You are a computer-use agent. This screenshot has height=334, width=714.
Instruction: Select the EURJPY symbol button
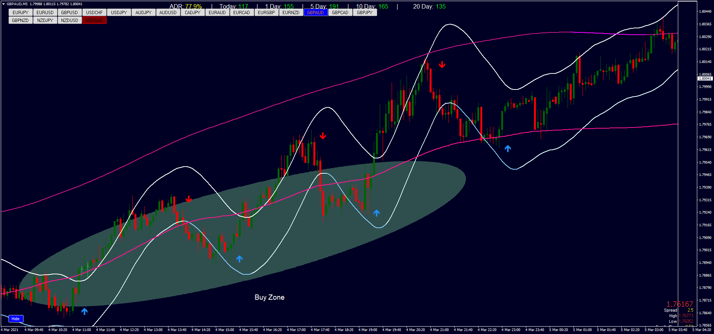tap(20, 13)
